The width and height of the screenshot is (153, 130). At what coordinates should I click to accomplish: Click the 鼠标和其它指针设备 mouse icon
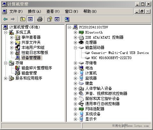click(x=82, y=99)
